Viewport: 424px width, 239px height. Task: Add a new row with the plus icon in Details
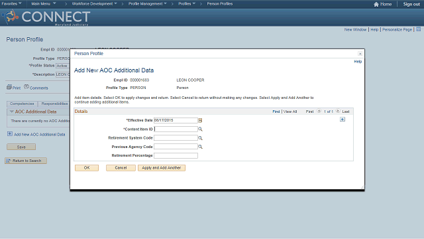click(x=343, y=119)
